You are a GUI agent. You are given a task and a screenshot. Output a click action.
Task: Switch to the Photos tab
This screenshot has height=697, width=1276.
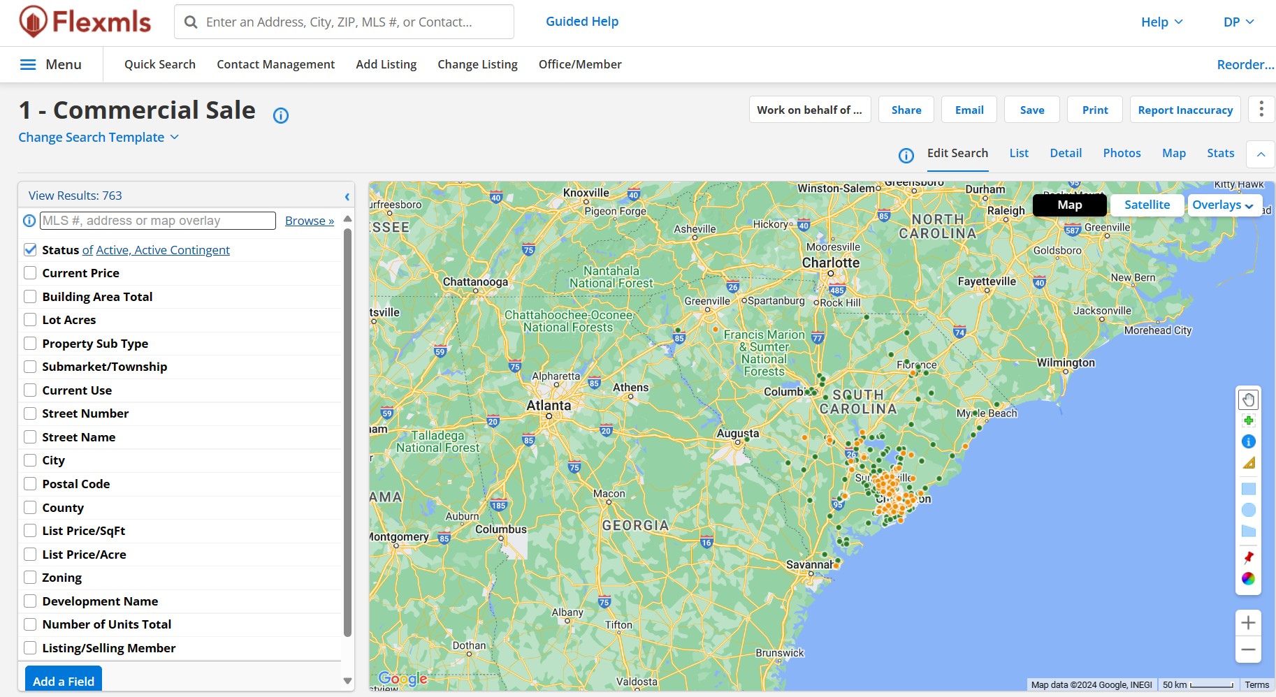[x=1122, y=153]
